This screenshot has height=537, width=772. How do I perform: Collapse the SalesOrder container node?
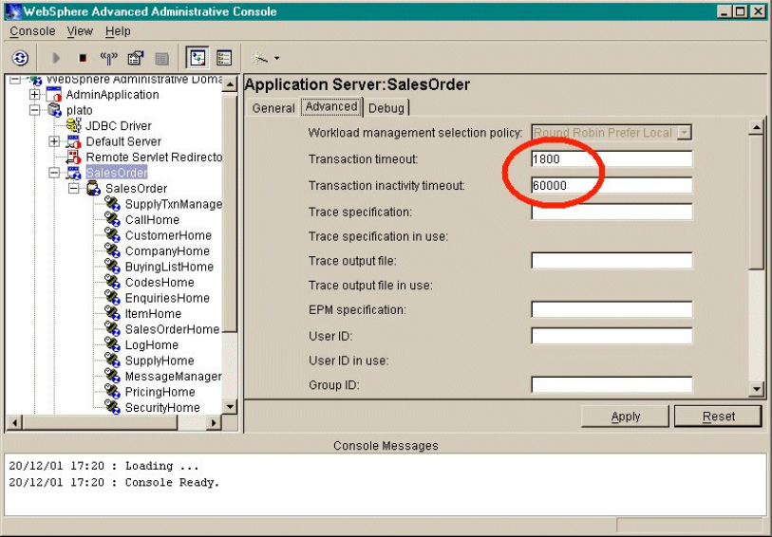pos(74,189)
